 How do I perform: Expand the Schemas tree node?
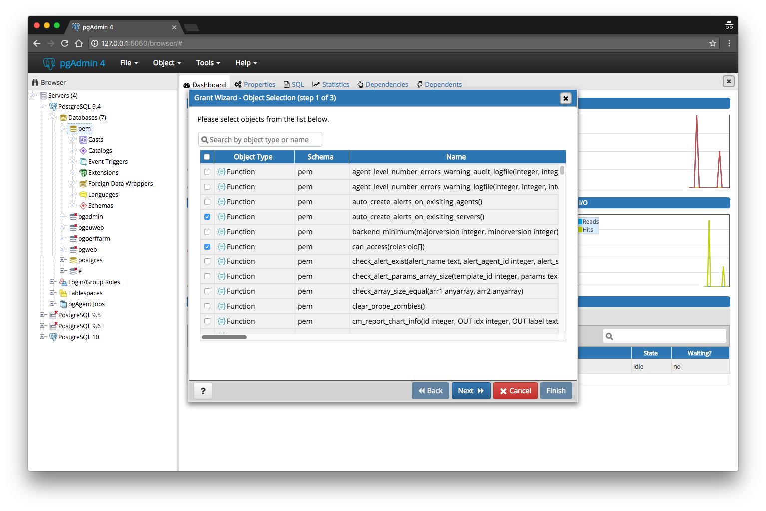(72, 205)
